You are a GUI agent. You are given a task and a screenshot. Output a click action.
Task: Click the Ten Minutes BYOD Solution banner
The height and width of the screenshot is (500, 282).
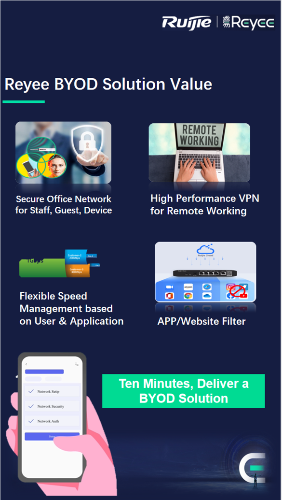(x=183, y=391)
